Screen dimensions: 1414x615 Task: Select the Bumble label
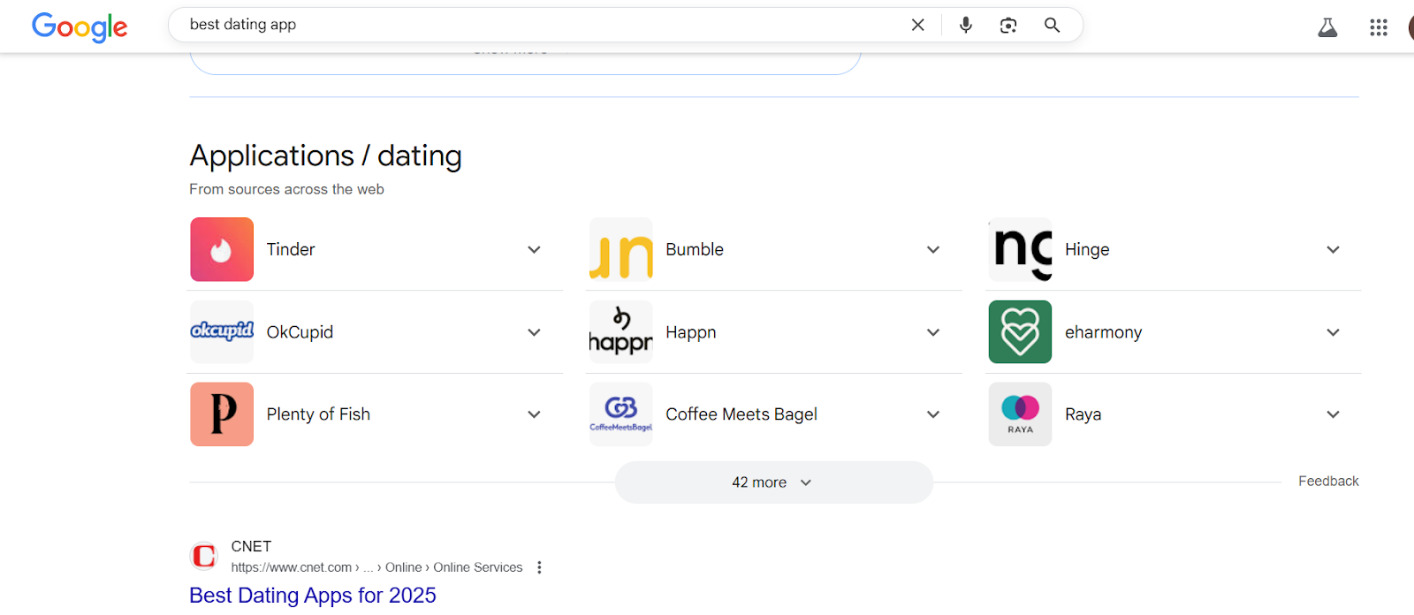click(x=695, y=249)
